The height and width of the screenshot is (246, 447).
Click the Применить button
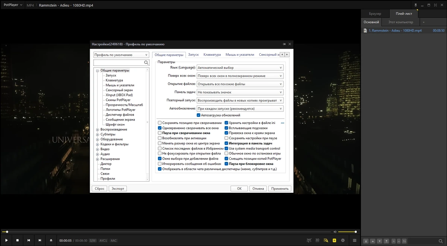(x=280, y=189)
